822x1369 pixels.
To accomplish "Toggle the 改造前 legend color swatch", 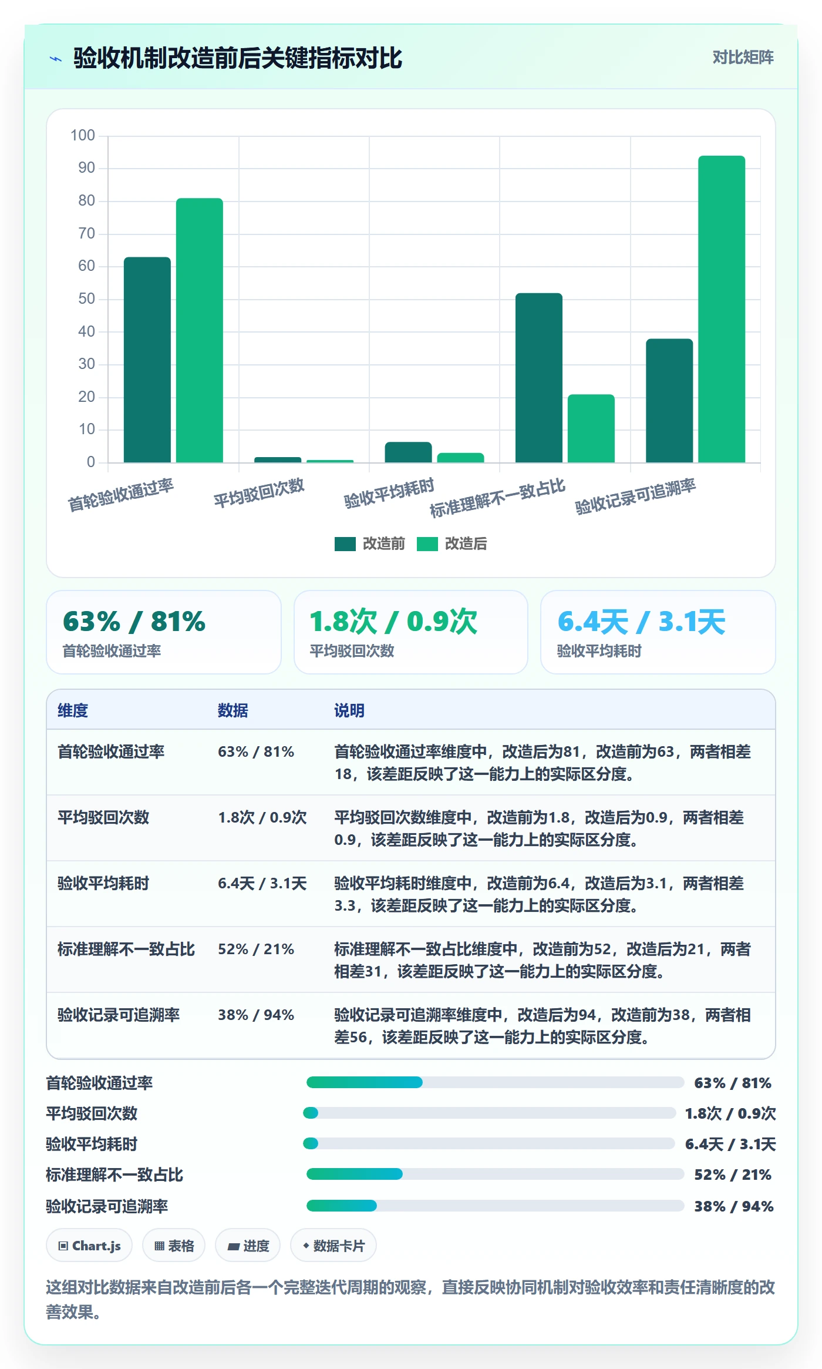I will coord(345,544).
